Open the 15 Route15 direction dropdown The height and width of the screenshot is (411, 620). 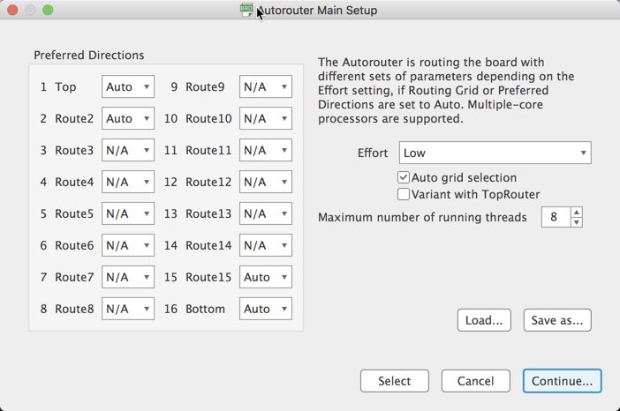click(266, 277)
